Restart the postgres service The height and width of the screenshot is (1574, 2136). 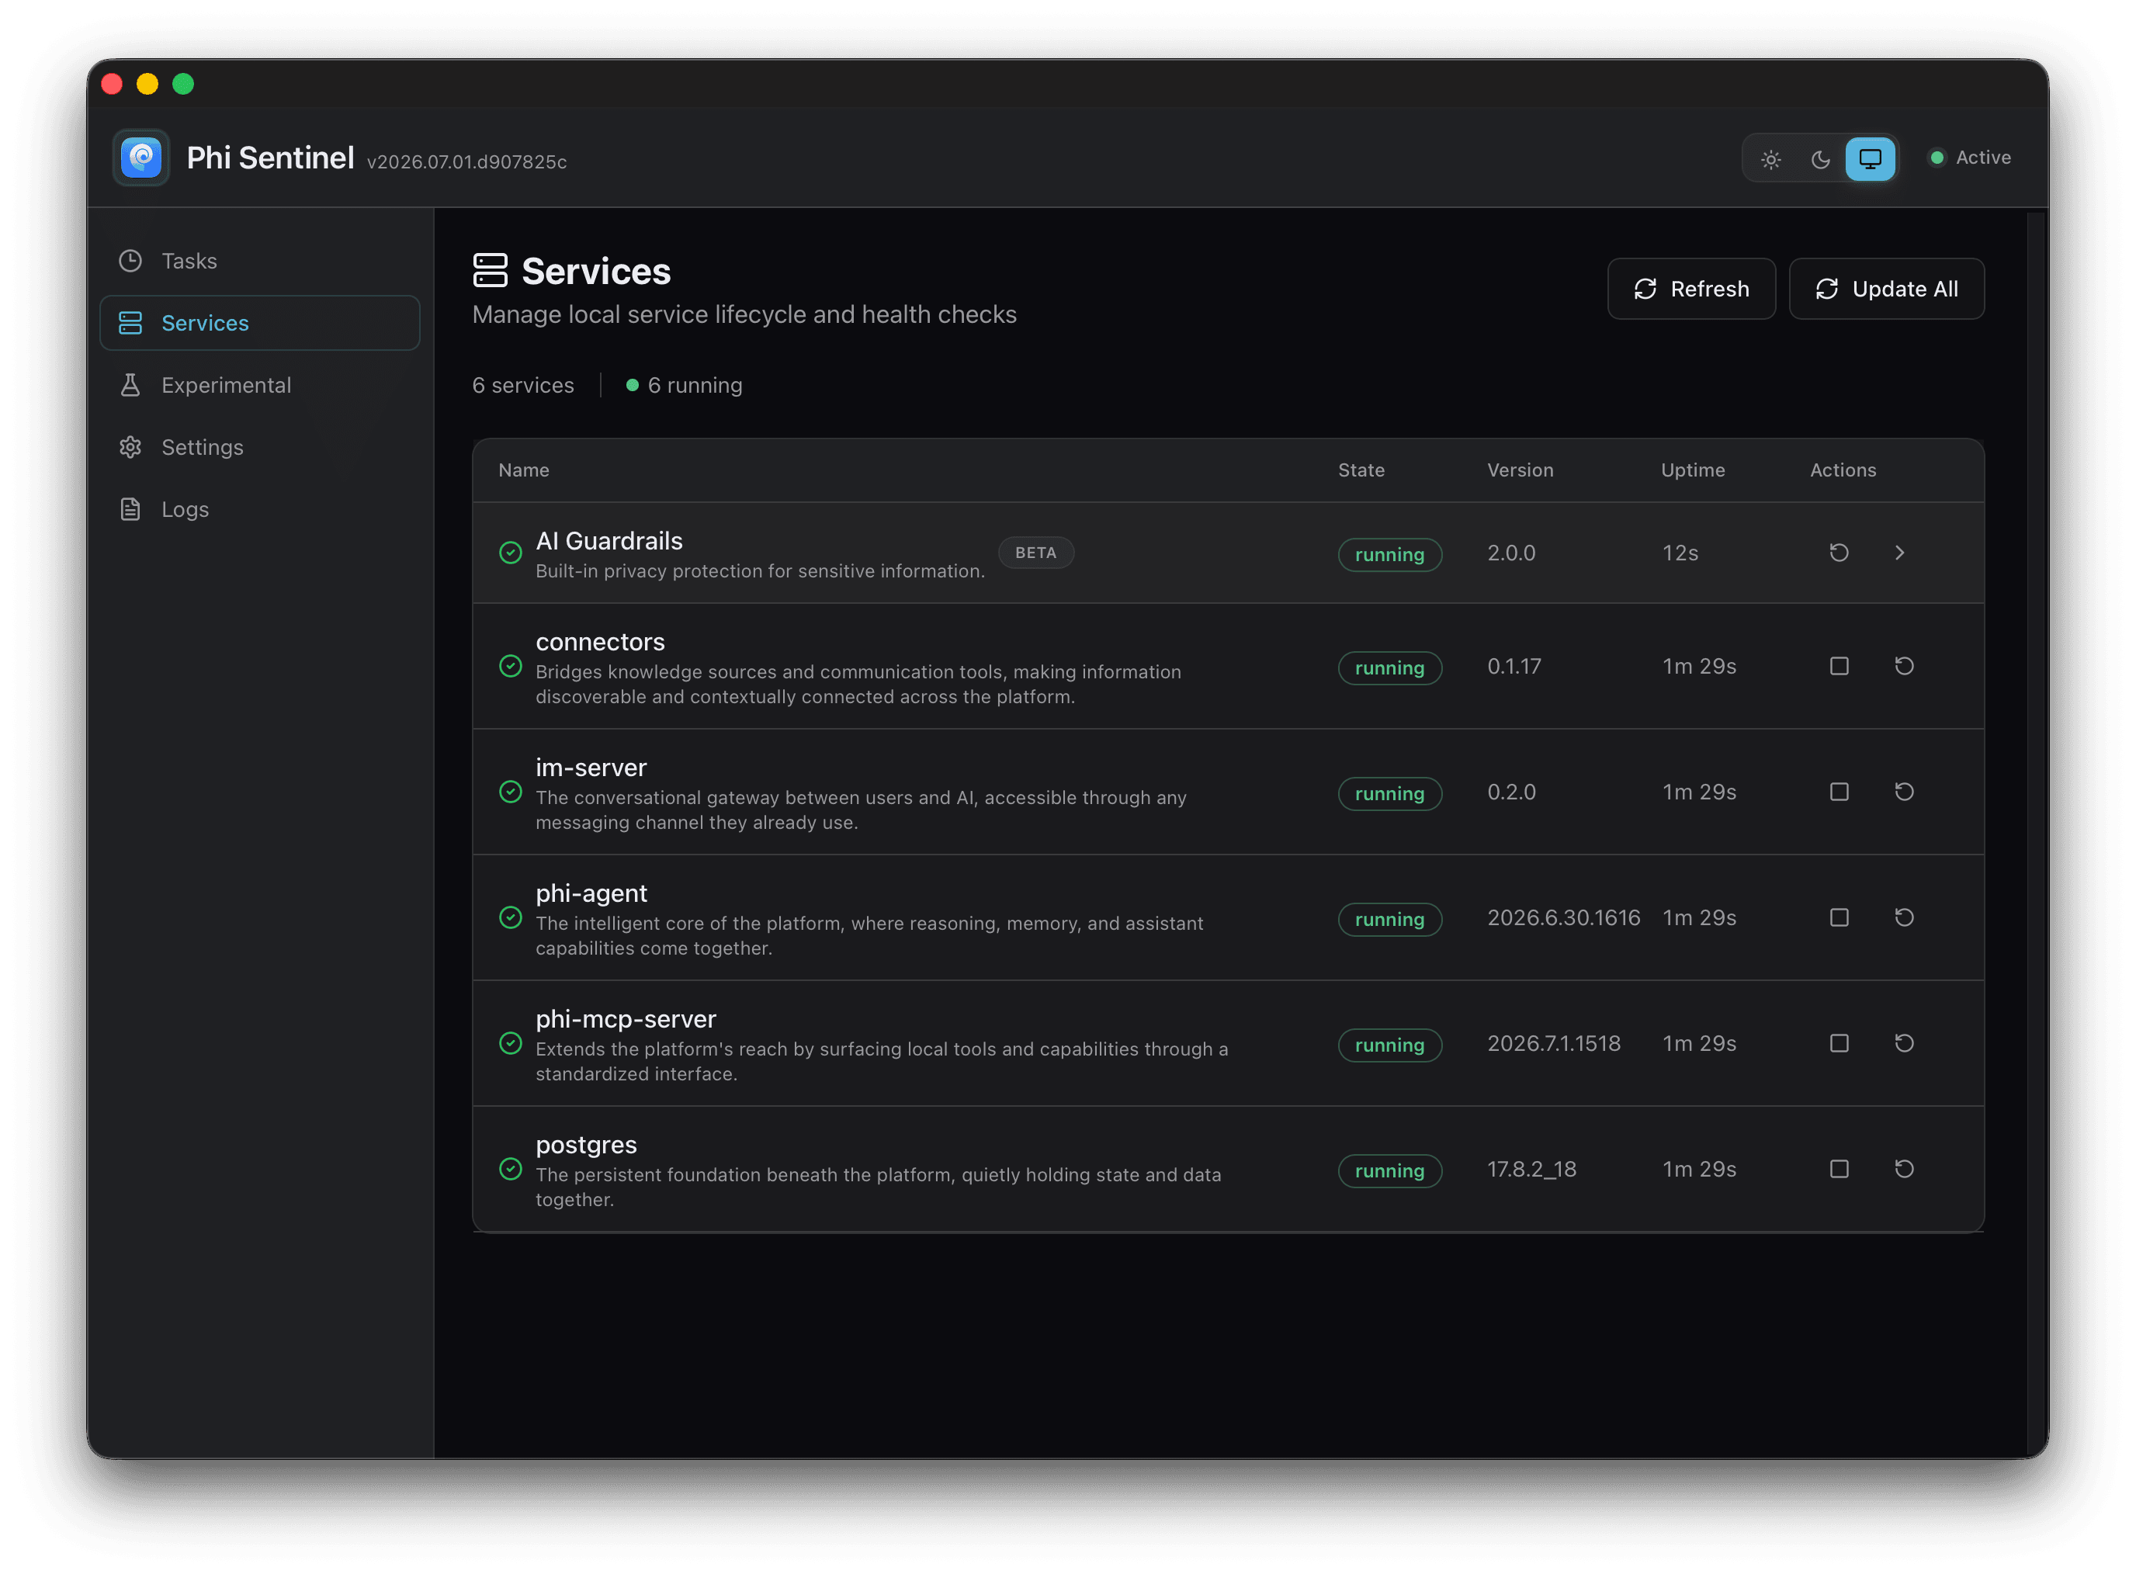[1903, 1169]
